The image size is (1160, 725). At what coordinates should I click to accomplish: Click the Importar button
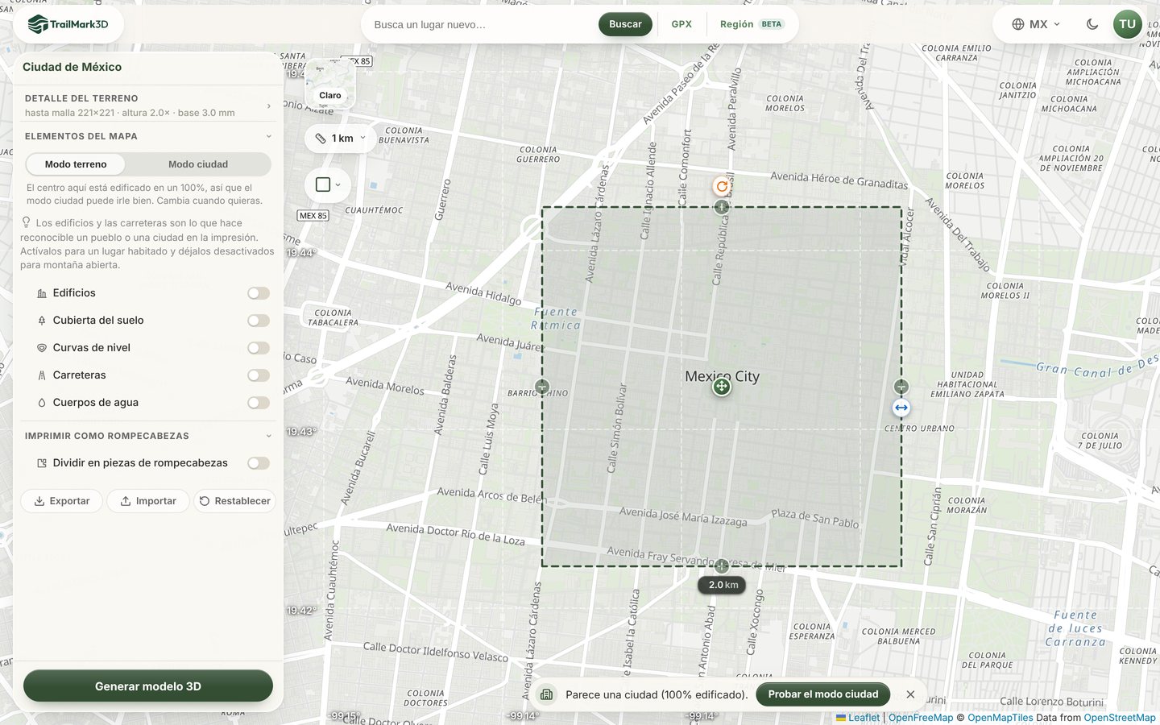[x=148, y=501]
